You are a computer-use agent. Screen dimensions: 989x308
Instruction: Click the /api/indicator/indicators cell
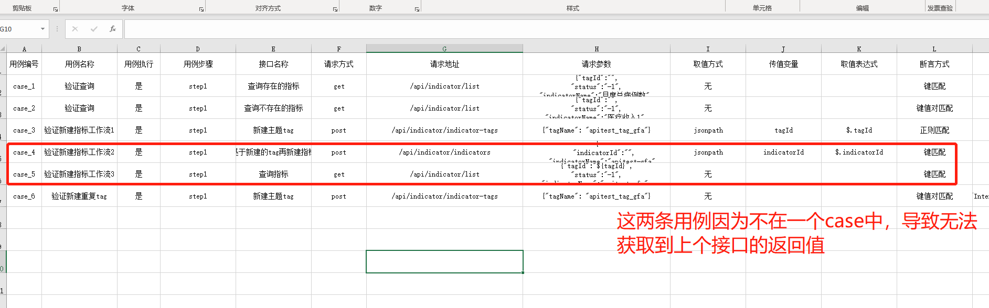click(444, 152)
